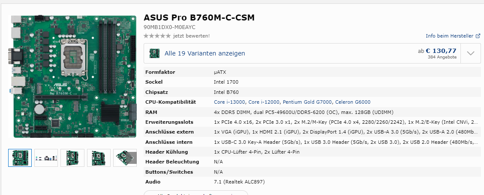484x195 pixels.
Task: Select first motherboard thumbnail
Action: point(20,158)
